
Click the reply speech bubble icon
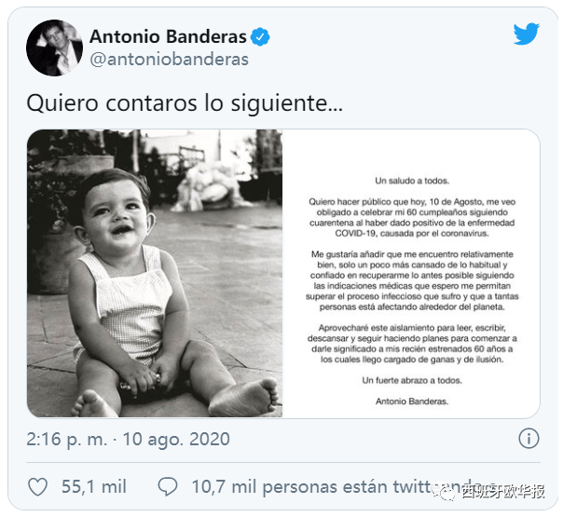[168, 487]
